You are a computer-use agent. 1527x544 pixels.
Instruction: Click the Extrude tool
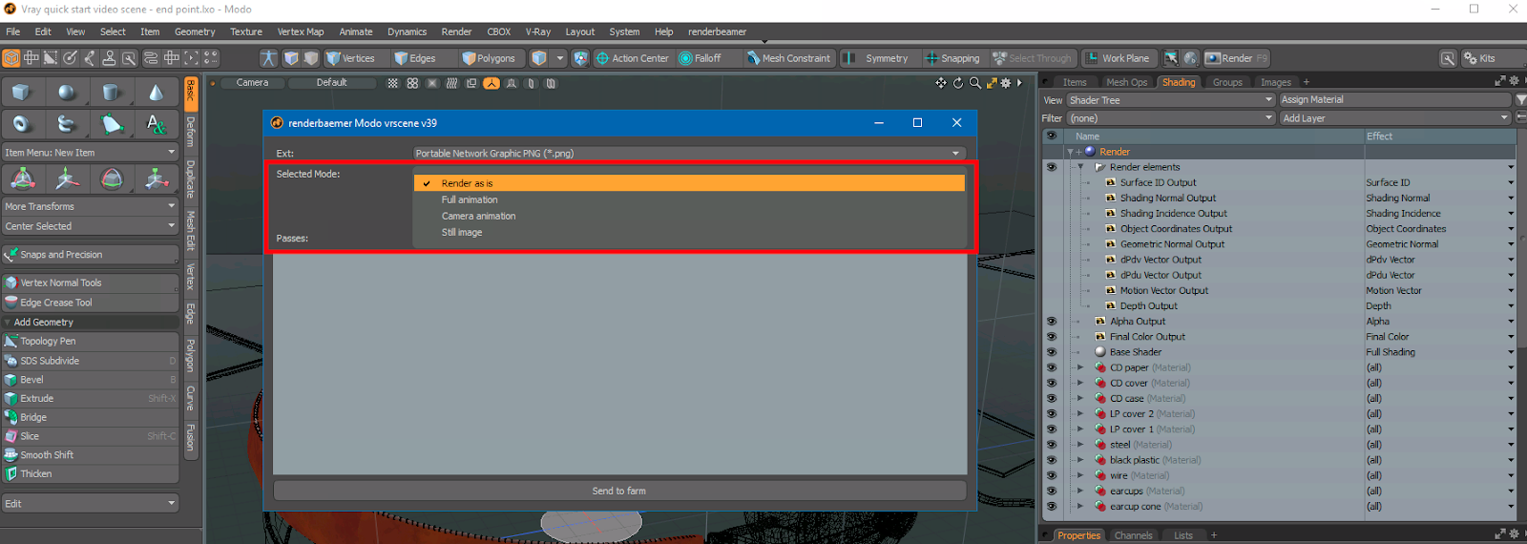click(90, 398)
